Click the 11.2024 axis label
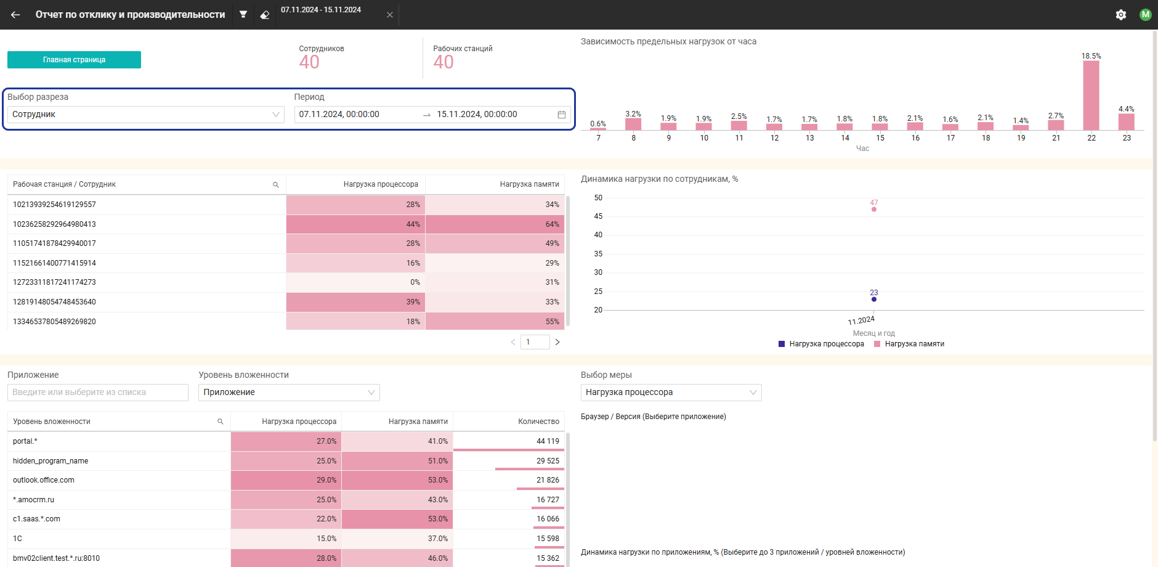The width and height of the screenshot is (1158, 567). [x=861, y=320]
